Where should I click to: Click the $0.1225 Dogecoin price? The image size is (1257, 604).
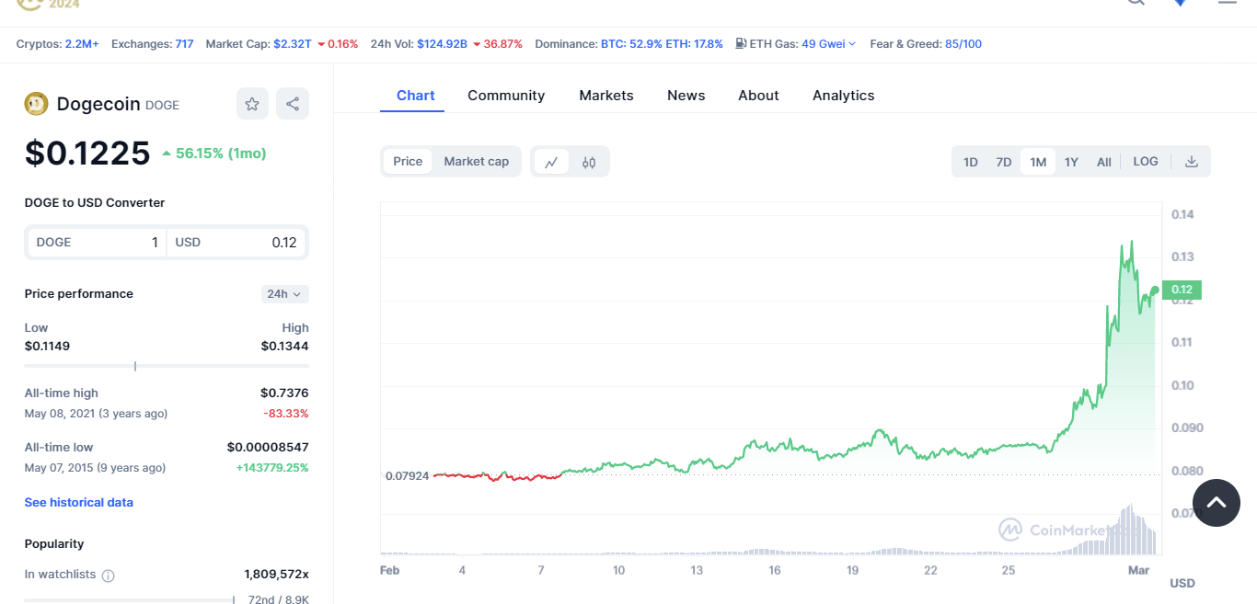[87, 153]
